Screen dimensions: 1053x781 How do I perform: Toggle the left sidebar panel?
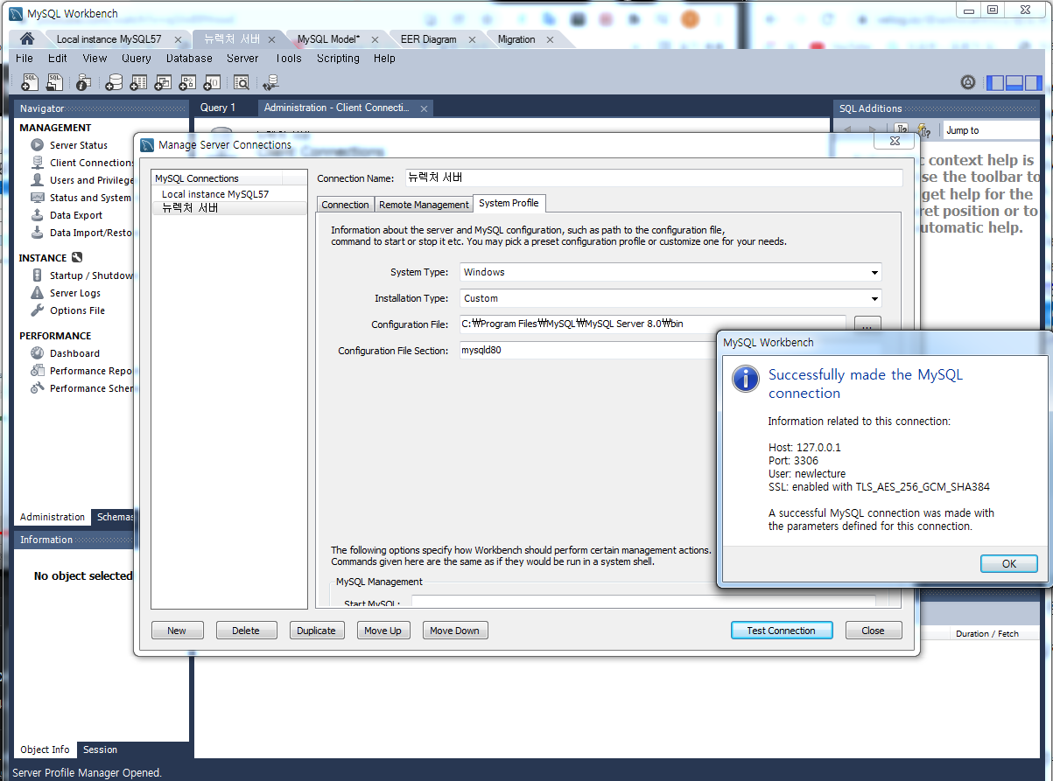pyautogui.click(x=995, y=83)
